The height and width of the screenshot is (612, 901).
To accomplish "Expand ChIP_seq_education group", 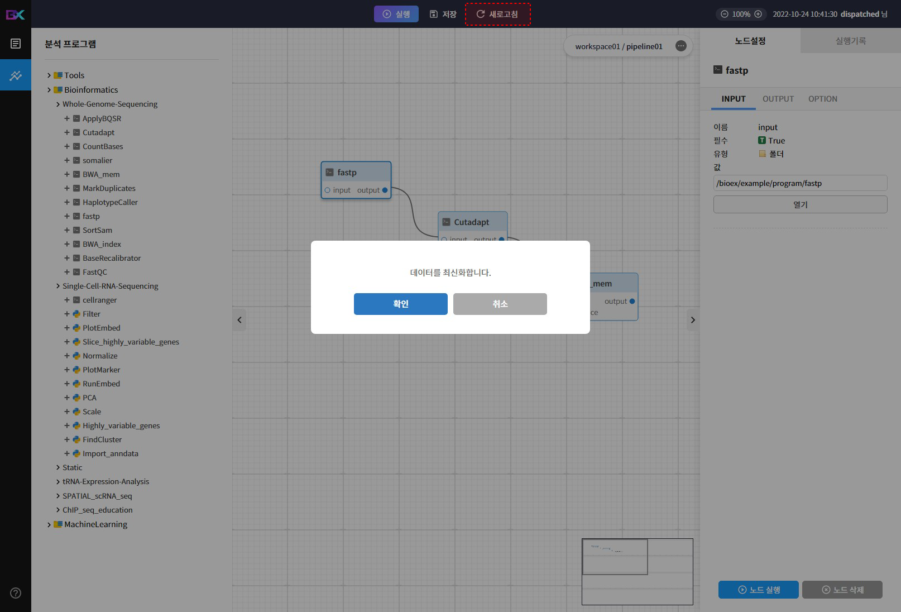I will point(58,510).
